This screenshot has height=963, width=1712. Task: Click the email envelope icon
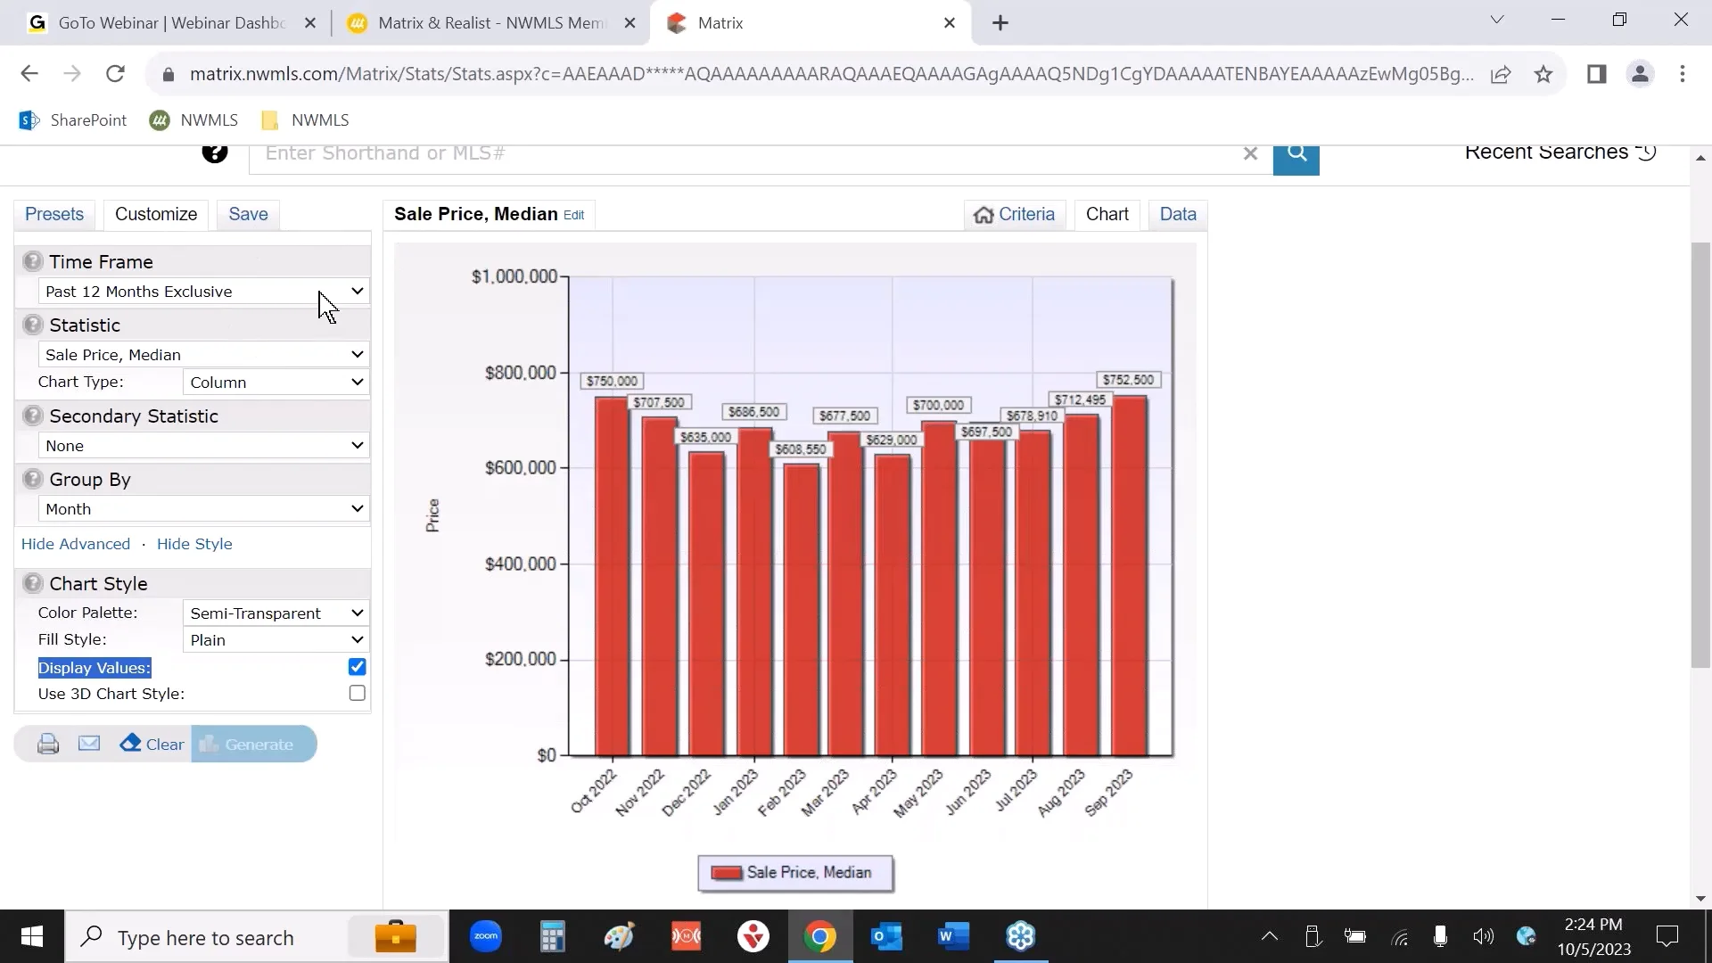pyautogui.click(x=89, y=743)
